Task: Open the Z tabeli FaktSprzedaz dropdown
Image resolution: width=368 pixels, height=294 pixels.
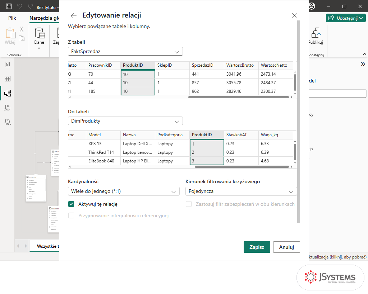Action: tap(125, 52)
